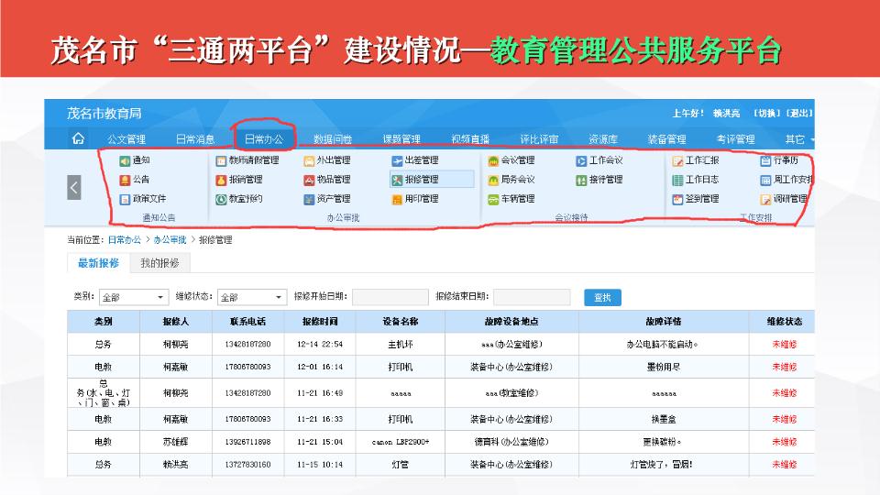This screenshot has height=495, width=880.
Task: Open 公告 announcement icon item
Action: pyautogui.click(x=134, y=180)
